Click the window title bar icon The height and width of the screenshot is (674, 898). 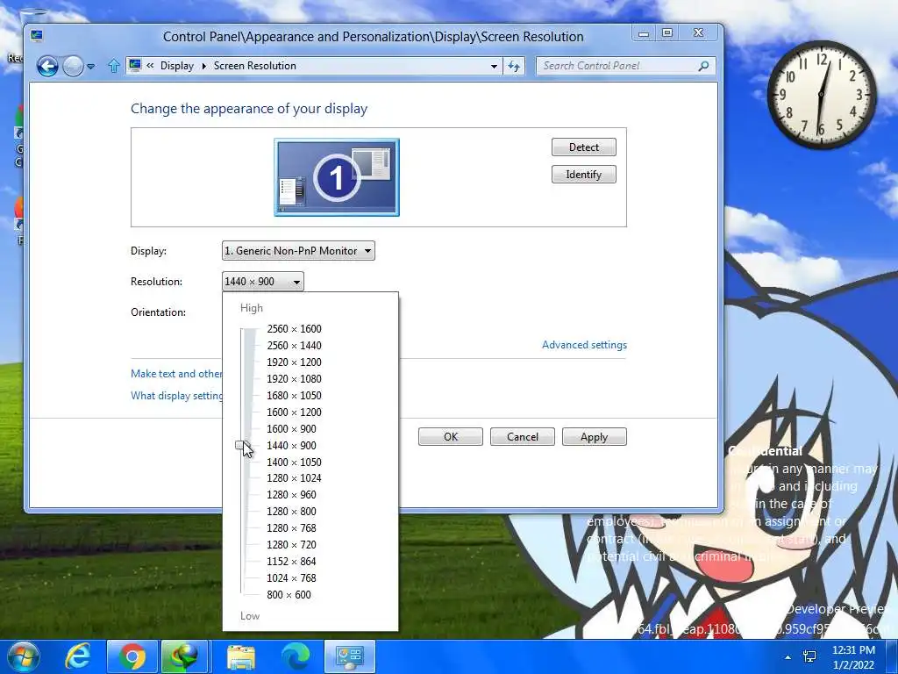click(37, 36)
